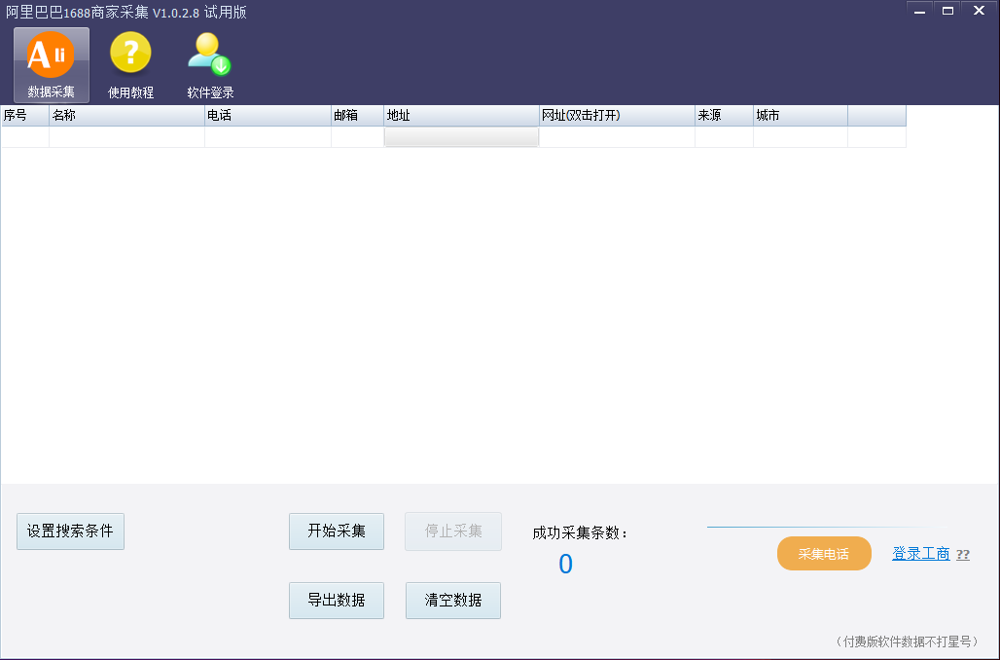Clear data with 清空数据 button
The height and width of the screenshot is (660, 1000).
(453, 600)
